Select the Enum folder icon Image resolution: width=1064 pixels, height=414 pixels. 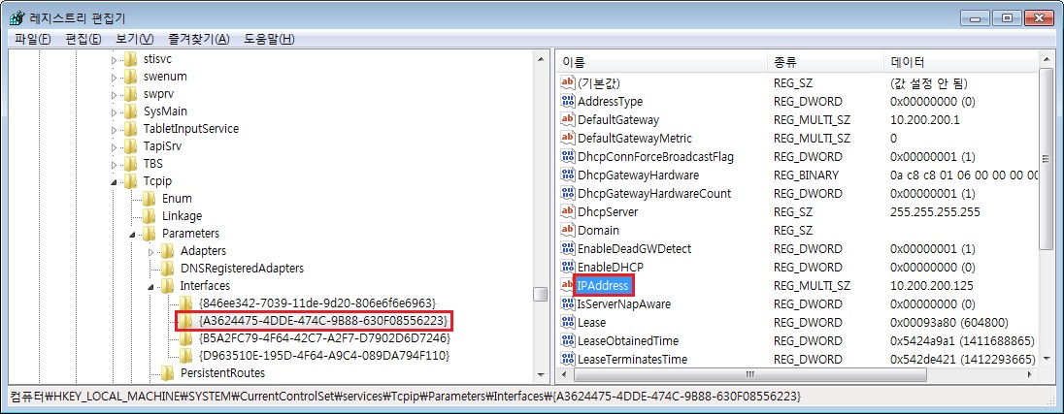tap(149, 199)
